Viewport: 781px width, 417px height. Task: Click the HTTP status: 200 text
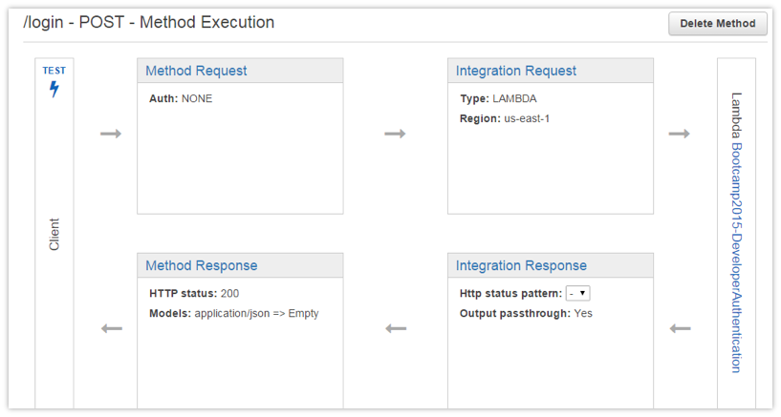pyautogui.click(x=194, y=293)
